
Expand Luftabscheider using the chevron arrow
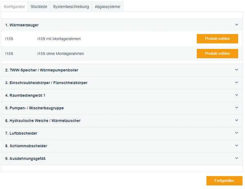[236, 133]
